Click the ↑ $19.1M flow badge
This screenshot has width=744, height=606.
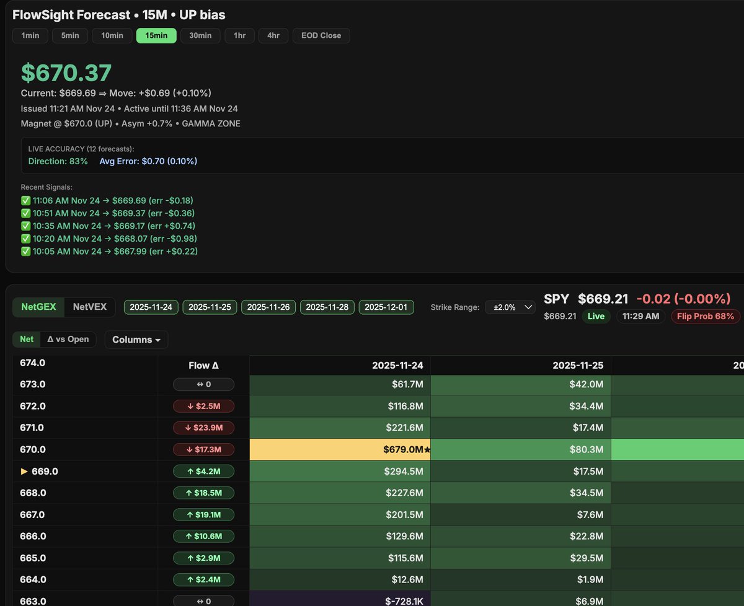point(204,514)
